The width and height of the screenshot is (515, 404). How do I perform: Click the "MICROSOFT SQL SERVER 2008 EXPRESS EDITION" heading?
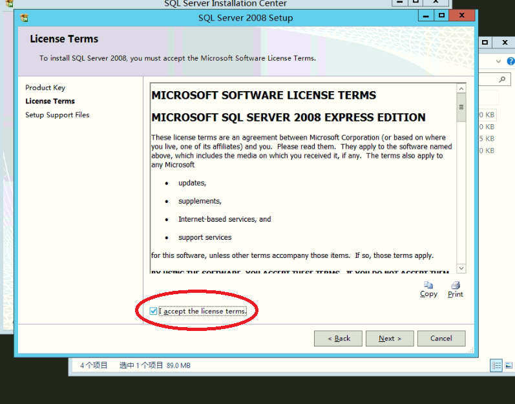(x=288, y=118)
